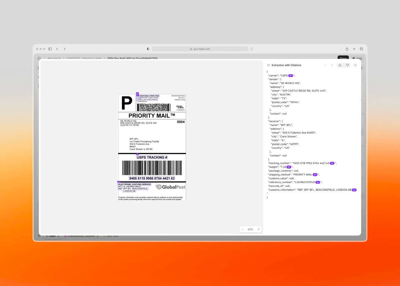
Task: Open the privacy shield icon beside address bar
Action: pyautogui.click(x=148, y=49)
